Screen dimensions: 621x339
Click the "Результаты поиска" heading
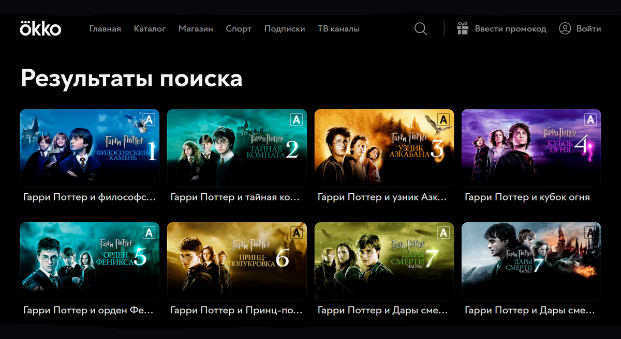pyautogui.click(x=131, y=78)
